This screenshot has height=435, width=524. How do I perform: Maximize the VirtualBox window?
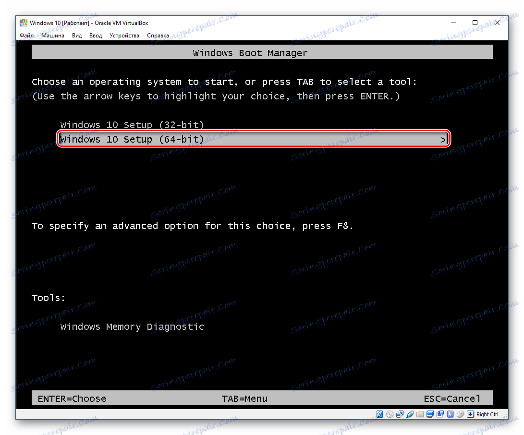click(475, 23)
